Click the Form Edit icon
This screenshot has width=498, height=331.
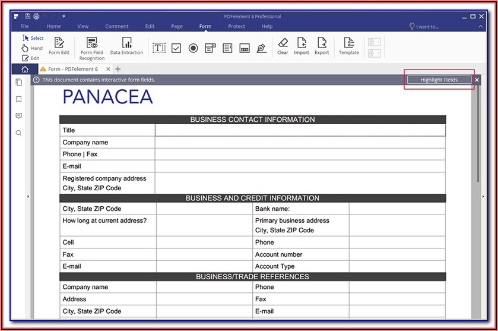tap(59, 43)
